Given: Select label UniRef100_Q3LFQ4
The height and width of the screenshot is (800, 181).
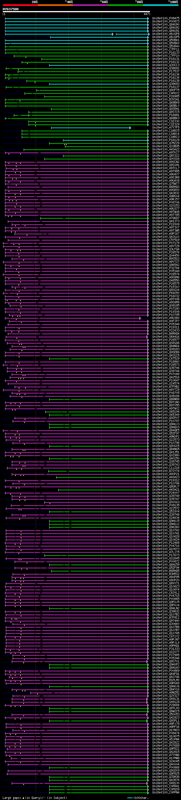Looking at the screenshot, I should click(x=166, y=249).
